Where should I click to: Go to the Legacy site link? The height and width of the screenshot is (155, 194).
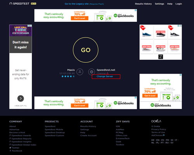[x=76, y=4]
